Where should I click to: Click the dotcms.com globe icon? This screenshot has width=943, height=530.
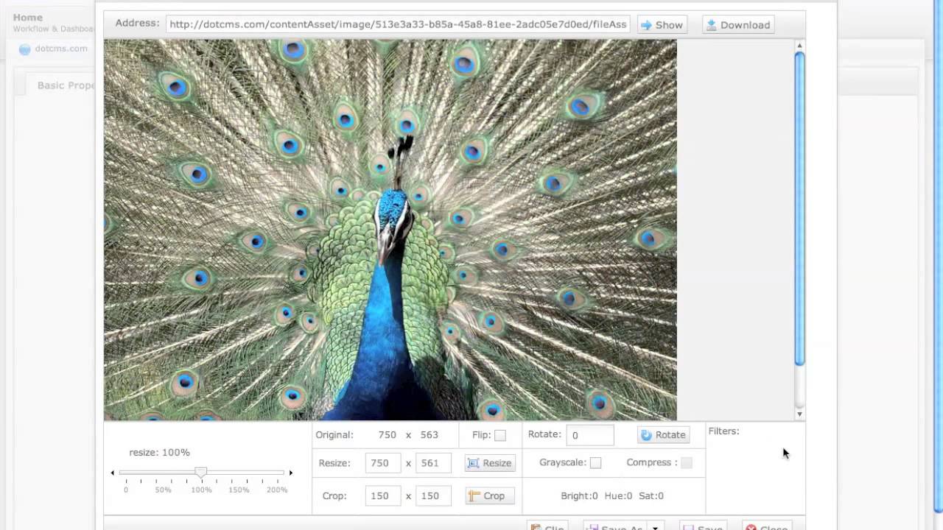24,49
